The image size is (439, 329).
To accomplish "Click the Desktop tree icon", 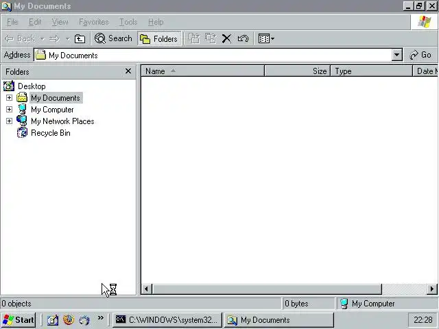I will click(9, 86).
